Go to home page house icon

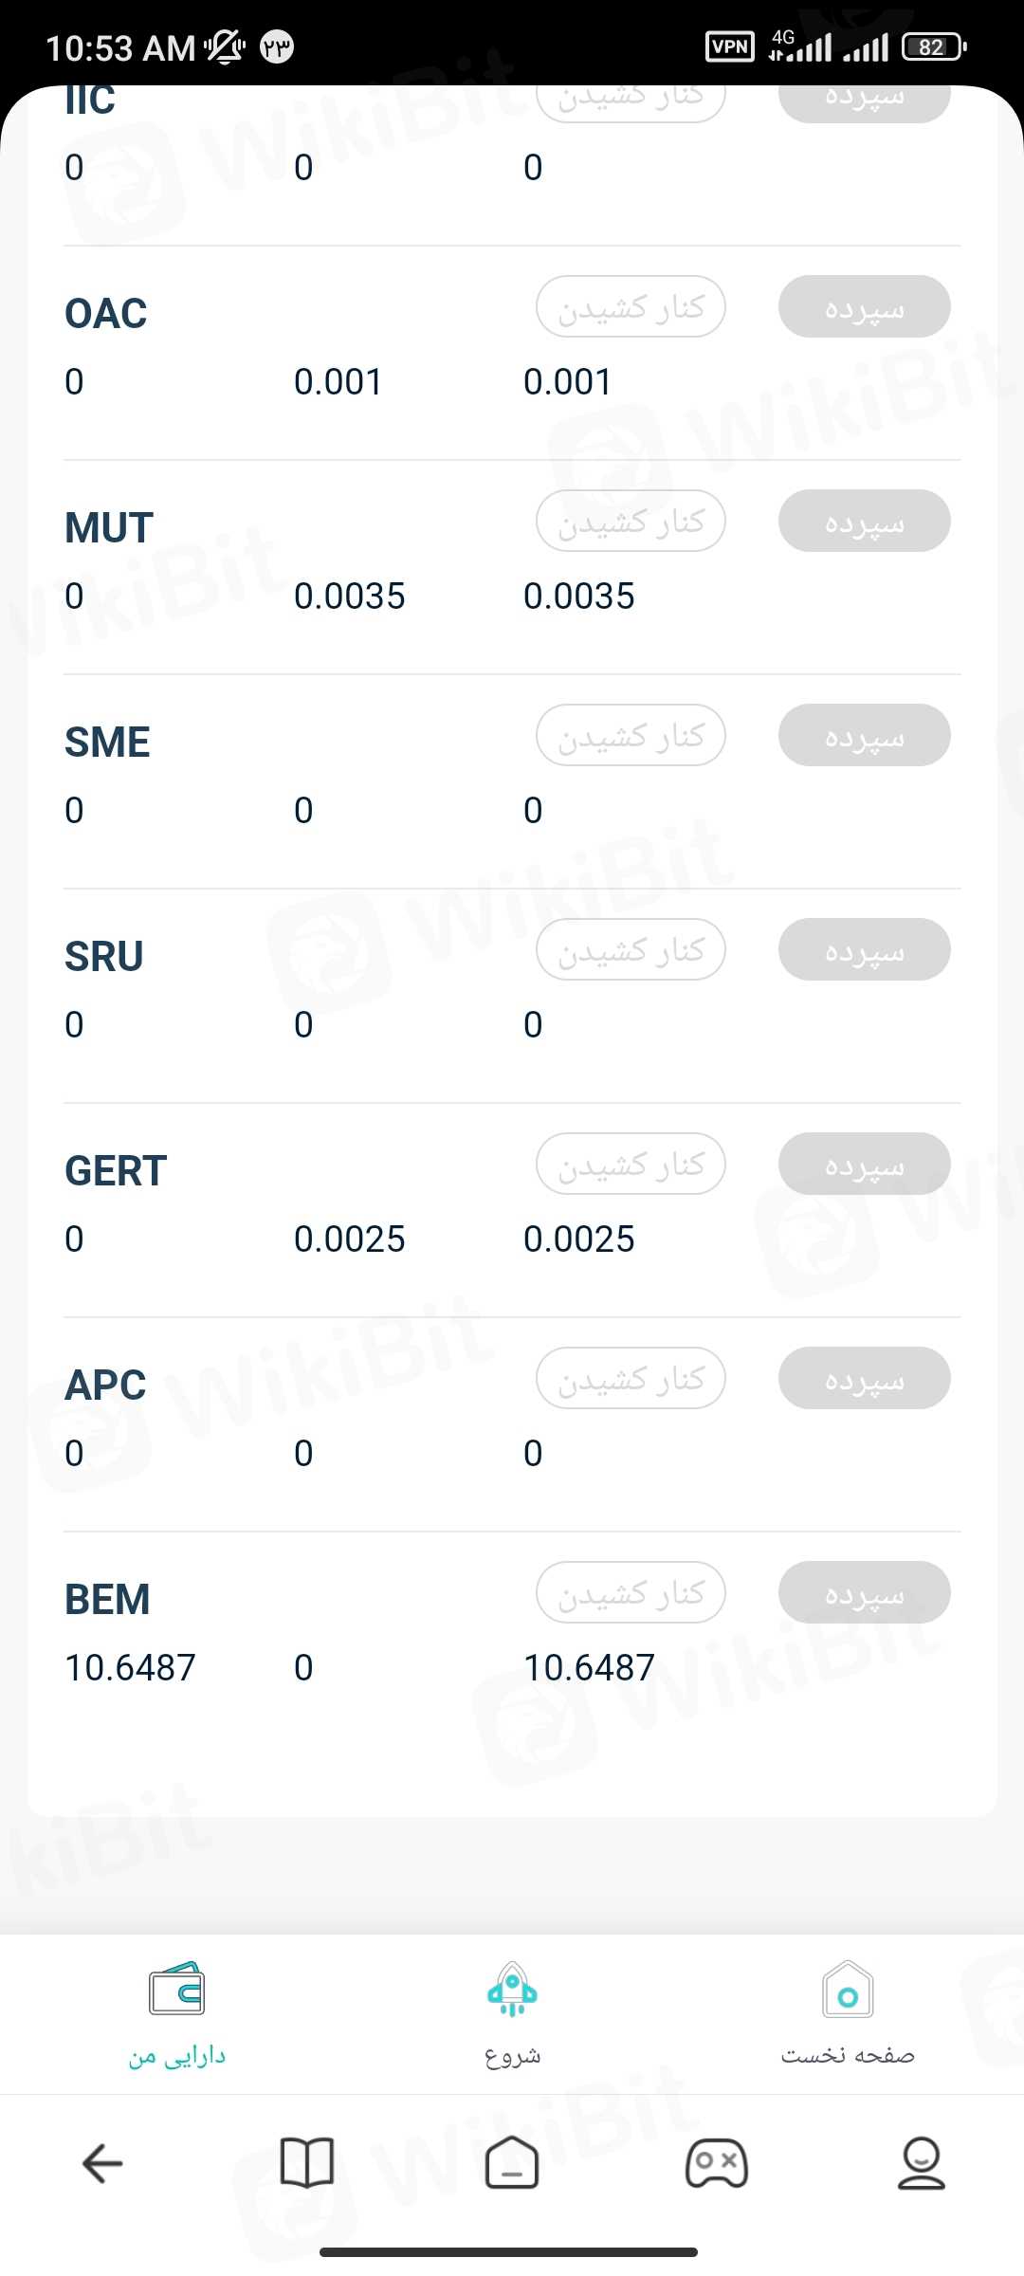point(848,1990)
